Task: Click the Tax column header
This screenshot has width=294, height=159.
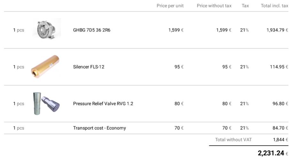Action: point(245,6)
